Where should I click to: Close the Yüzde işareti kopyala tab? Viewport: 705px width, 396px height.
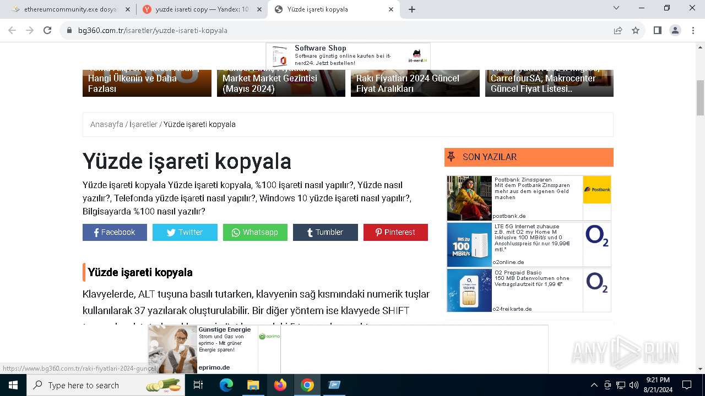point(392,9)
